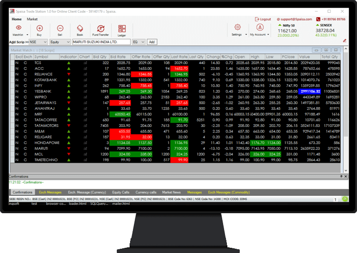
Task: Click the scrip name input field
Action: tap(101, 42)
